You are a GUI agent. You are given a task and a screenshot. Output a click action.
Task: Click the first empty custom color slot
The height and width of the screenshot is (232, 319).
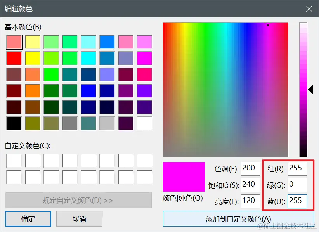[x=14, y=160]
